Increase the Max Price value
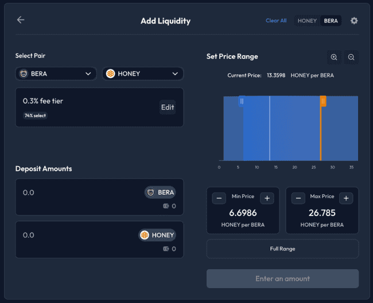This screenshot has width=373, height=303. pyautogui.click(x=345, y=198)
